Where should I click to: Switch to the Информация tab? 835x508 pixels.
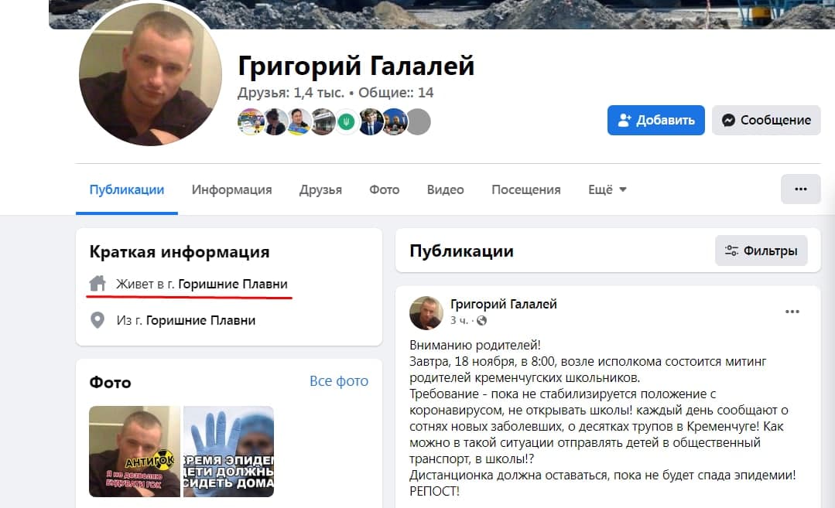[231, 189]
